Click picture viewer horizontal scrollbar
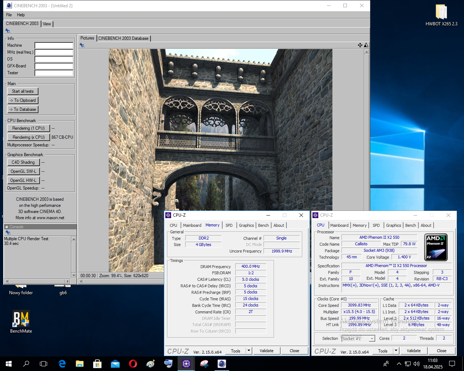464x371 pixels. coord(221,281)
